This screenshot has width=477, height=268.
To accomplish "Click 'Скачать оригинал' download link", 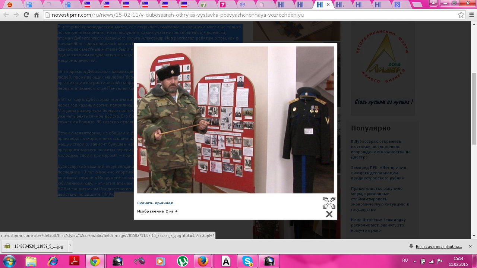I will click(155, 203).
